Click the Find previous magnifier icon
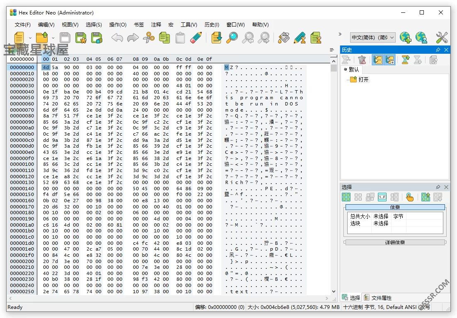The height and width of the screenshot is (318, 457). point(248,38)
